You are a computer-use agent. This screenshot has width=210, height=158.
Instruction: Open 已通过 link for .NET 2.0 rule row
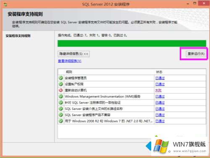click(160, 121)
